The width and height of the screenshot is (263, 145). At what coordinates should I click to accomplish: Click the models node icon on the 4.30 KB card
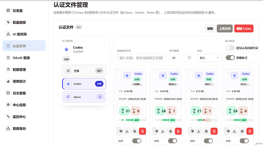[121, 131]
